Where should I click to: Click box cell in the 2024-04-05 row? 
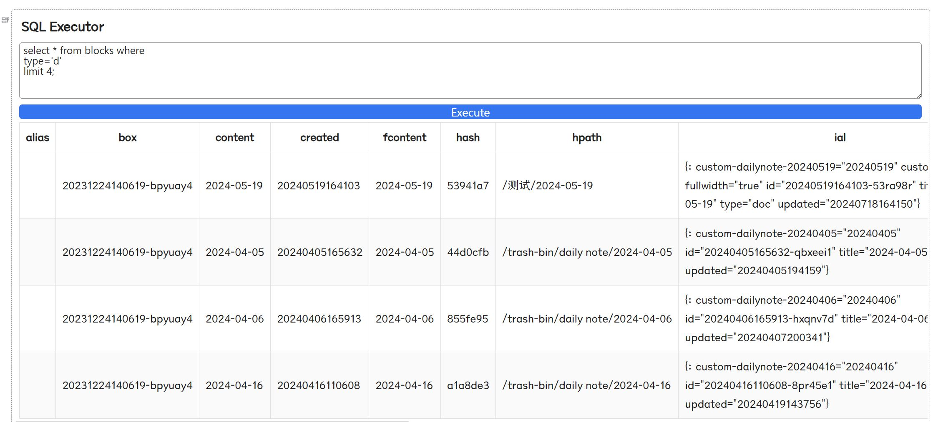(127, 252)
